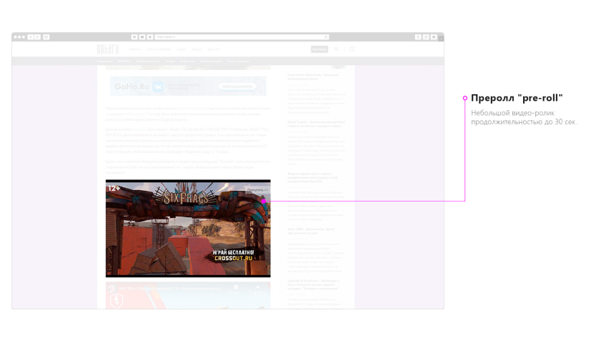Viewport: 611px width, 343px height.
Task: Open the grid menu icon in the header
Action: pos(352,49)
